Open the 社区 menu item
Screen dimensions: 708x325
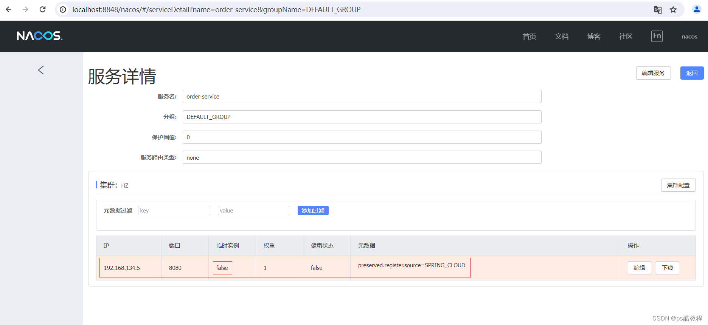[626, 37]
